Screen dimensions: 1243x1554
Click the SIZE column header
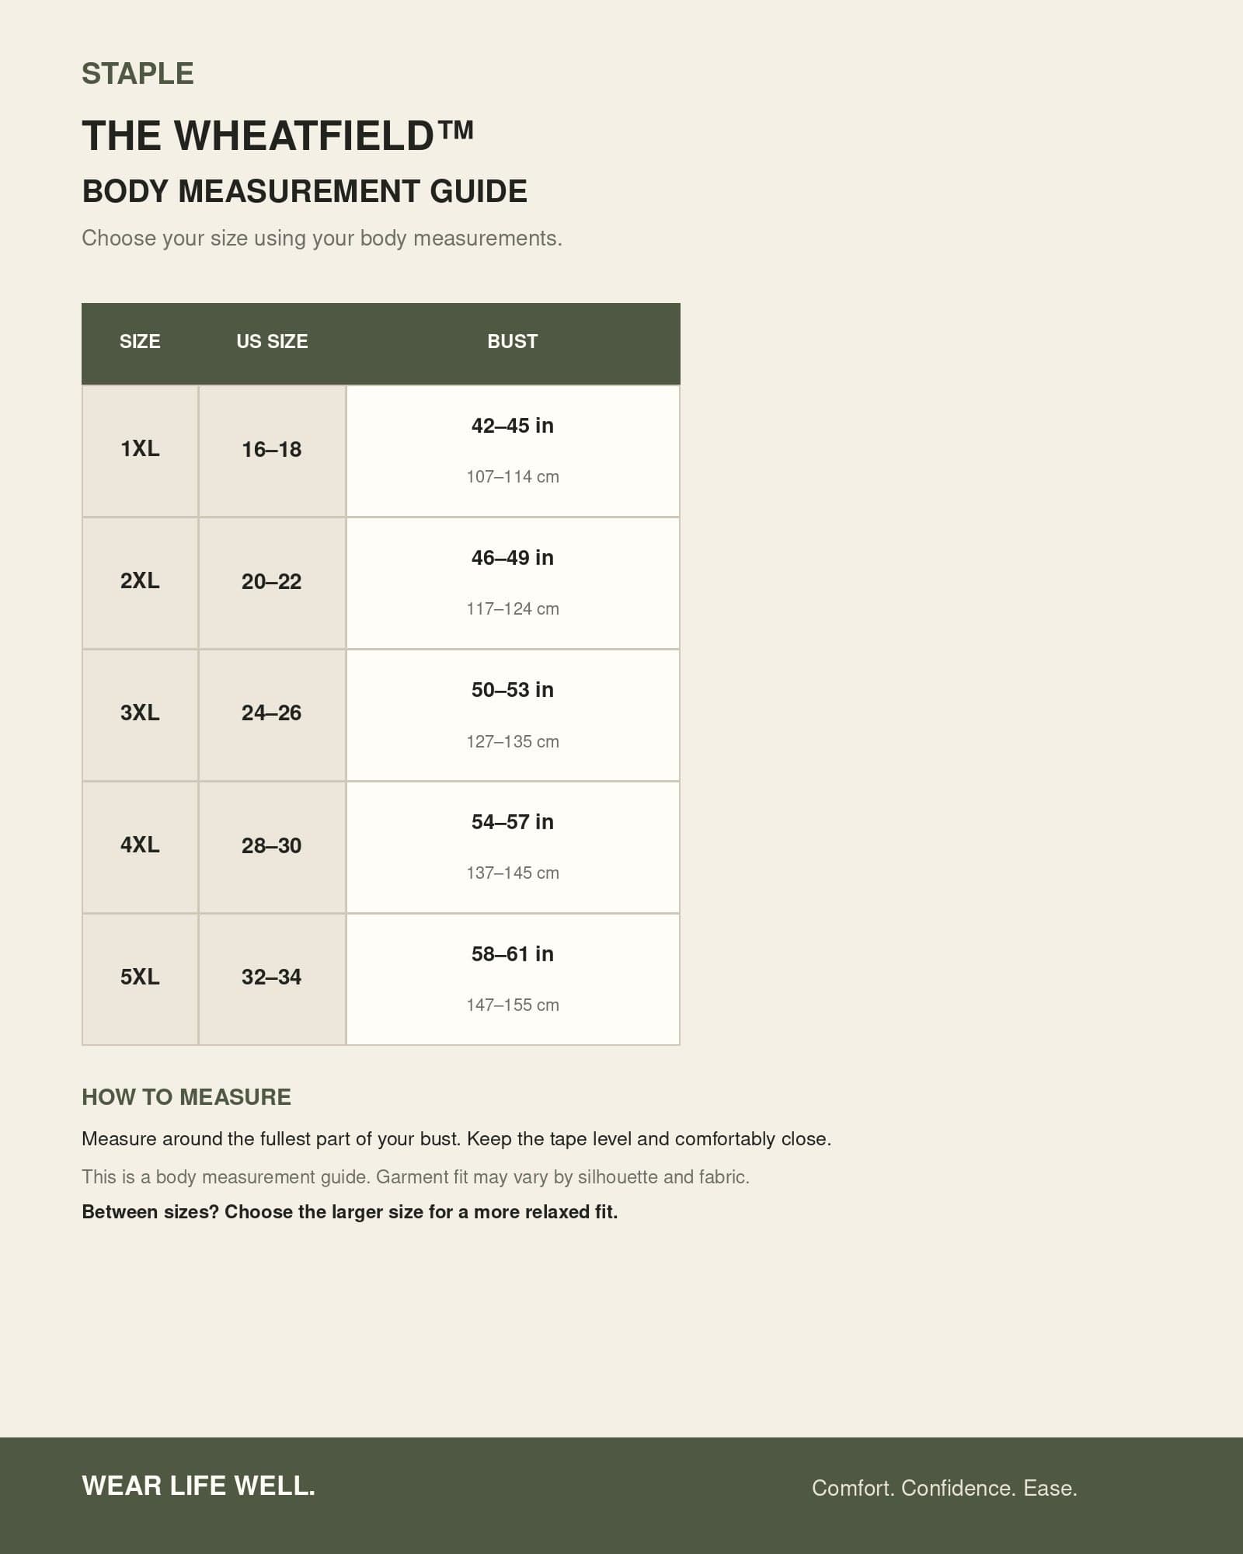coord(140,342)
